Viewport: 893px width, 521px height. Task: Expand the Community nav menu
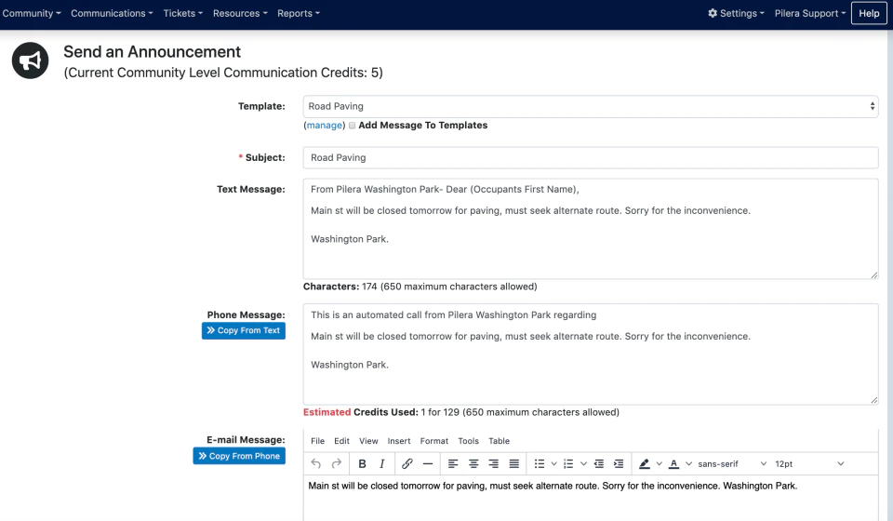(x=32, y=13)
